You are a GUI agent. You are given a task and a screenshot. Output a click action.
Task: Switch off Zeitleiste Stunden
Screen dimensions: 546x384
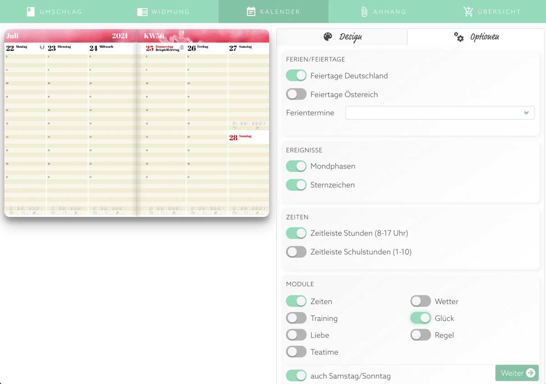pyautogui.click(x=296, y=233)
